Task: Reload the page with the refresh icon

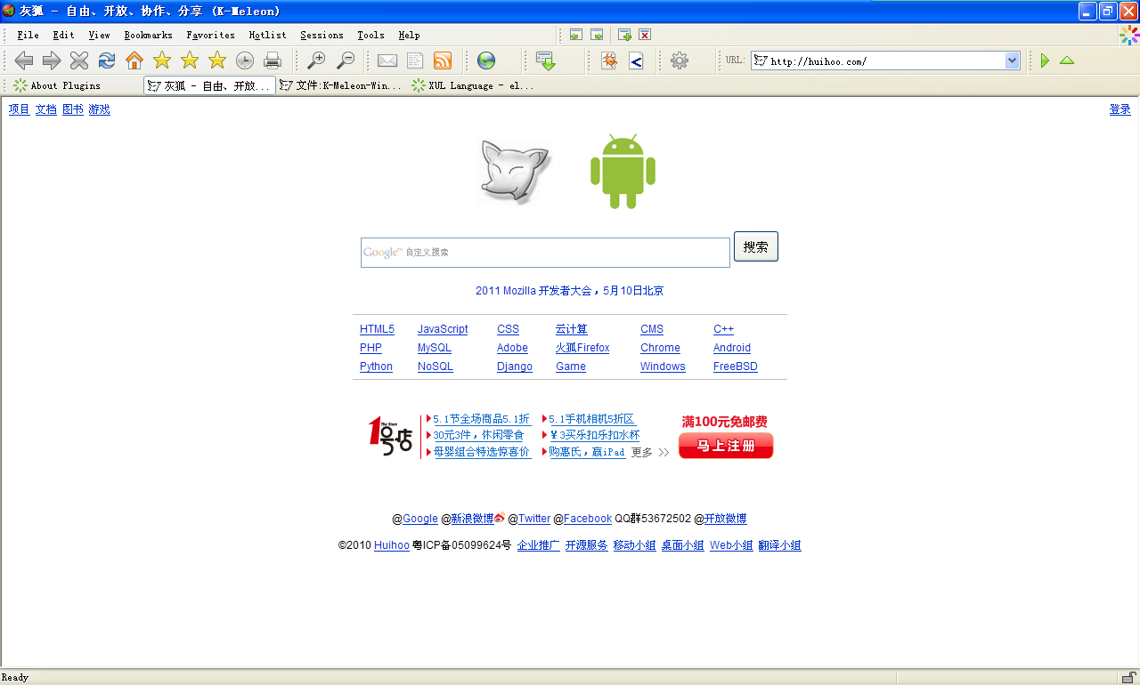Action: [x=107, y=60]
